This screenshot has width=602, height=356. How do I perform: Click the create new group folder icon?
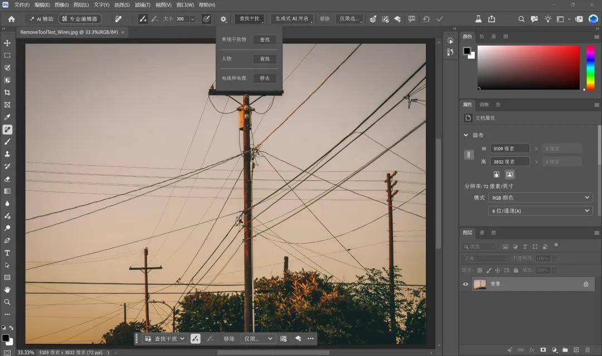coord(565,349)
